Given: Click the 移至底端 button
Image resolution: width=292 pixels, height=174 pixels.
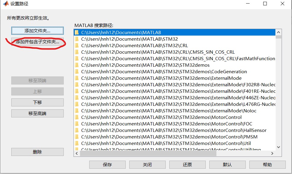Looking at the screenshot, I should (x=37, y=113).
